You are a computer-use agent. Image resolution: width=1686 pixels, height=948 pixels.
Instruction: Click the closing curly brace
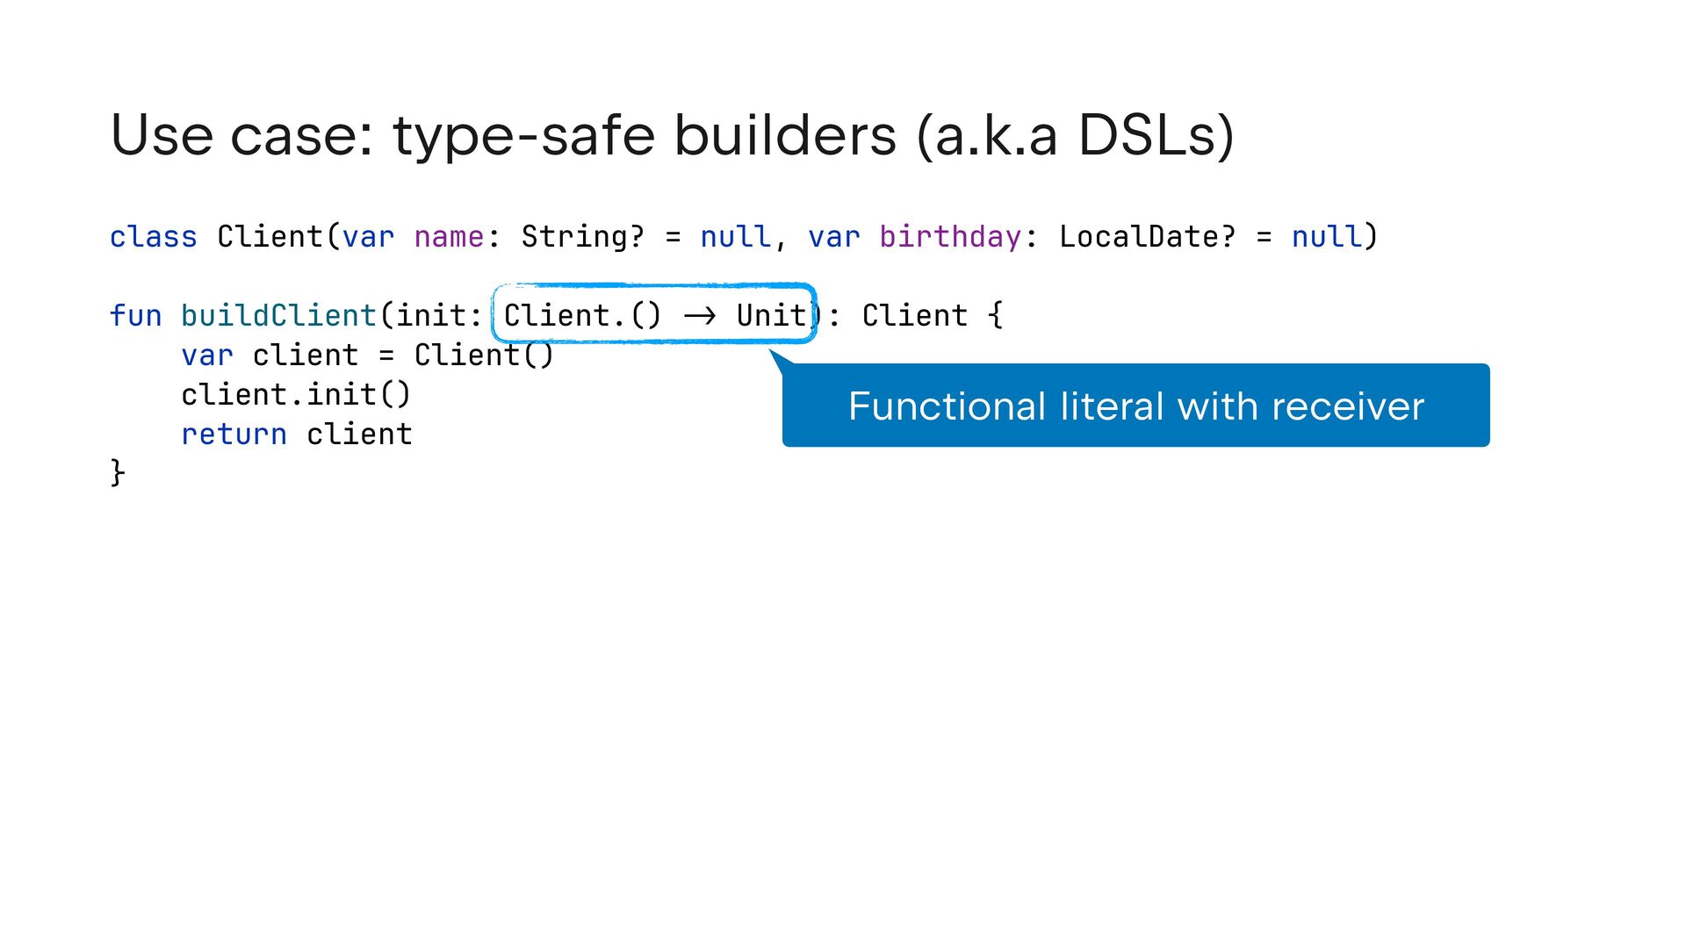[x=118, y=472]
